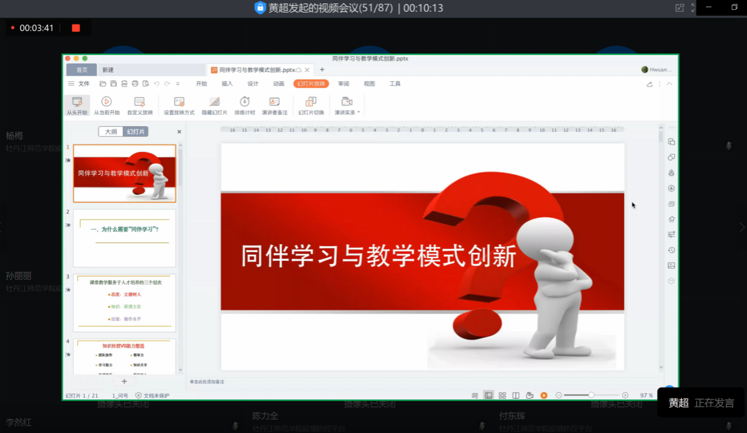
Task: Switch to slide sorter grid view
Action: point(502,395)
